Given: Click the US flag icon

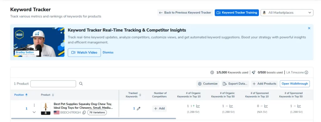Looking at the screenshot, I should pos(56,113).
